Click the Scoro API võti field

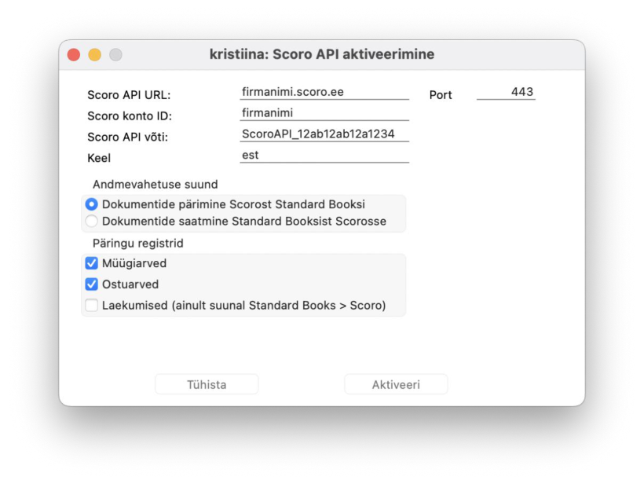tap(324, 134)
